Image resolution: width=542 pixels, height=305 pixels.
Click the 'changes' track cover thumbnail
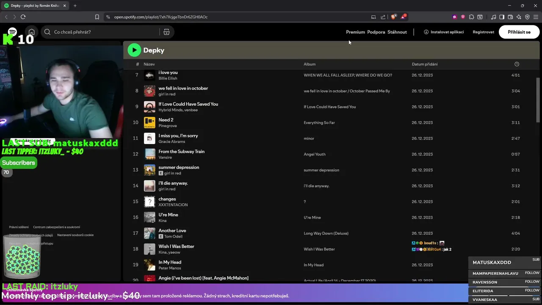[149, 202]
